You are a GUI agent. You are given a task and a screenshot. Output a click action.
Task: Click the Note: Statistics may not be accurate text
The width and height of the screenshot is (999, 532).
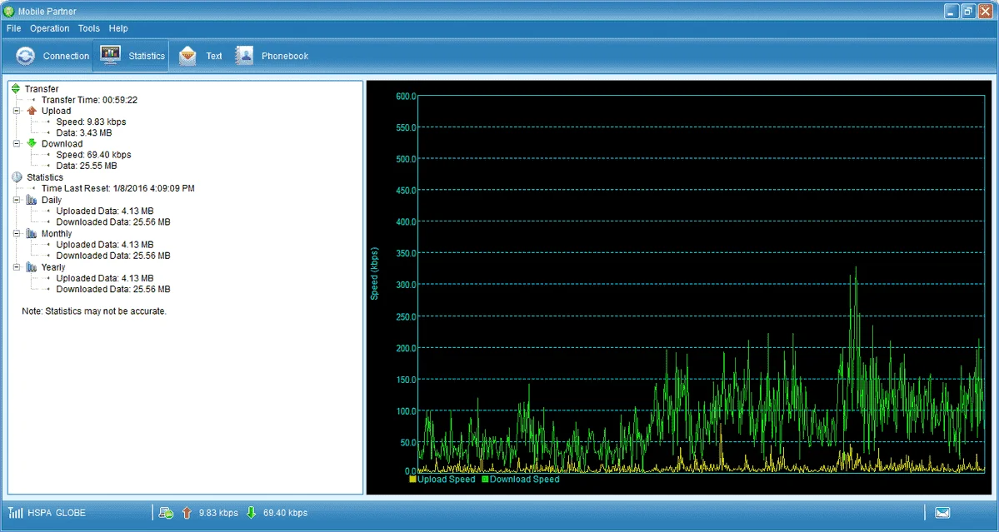click(x=93, y=312)
